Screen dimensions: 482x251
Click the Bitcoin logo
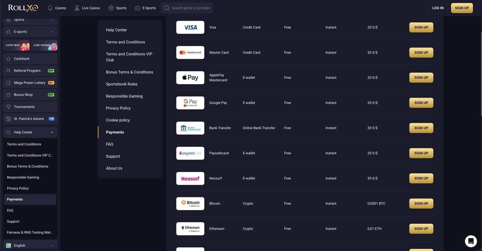coord(190,204)
